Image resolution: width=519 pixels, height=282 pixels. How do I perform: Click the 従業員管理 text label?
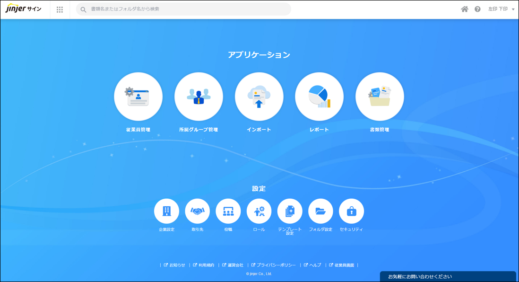[138, 130]
